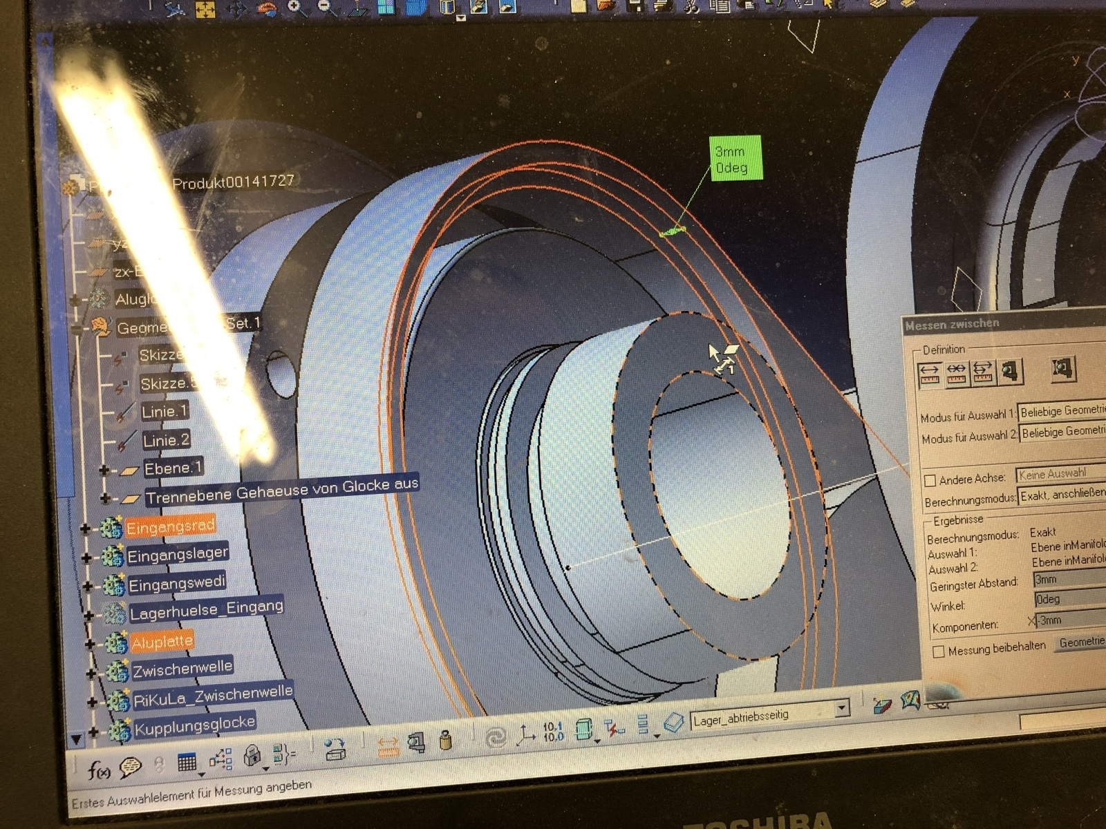Check the Messung beibehalten option
Image resolution: width=1106 pixels, height=829 pixels.
coord(939,651)
